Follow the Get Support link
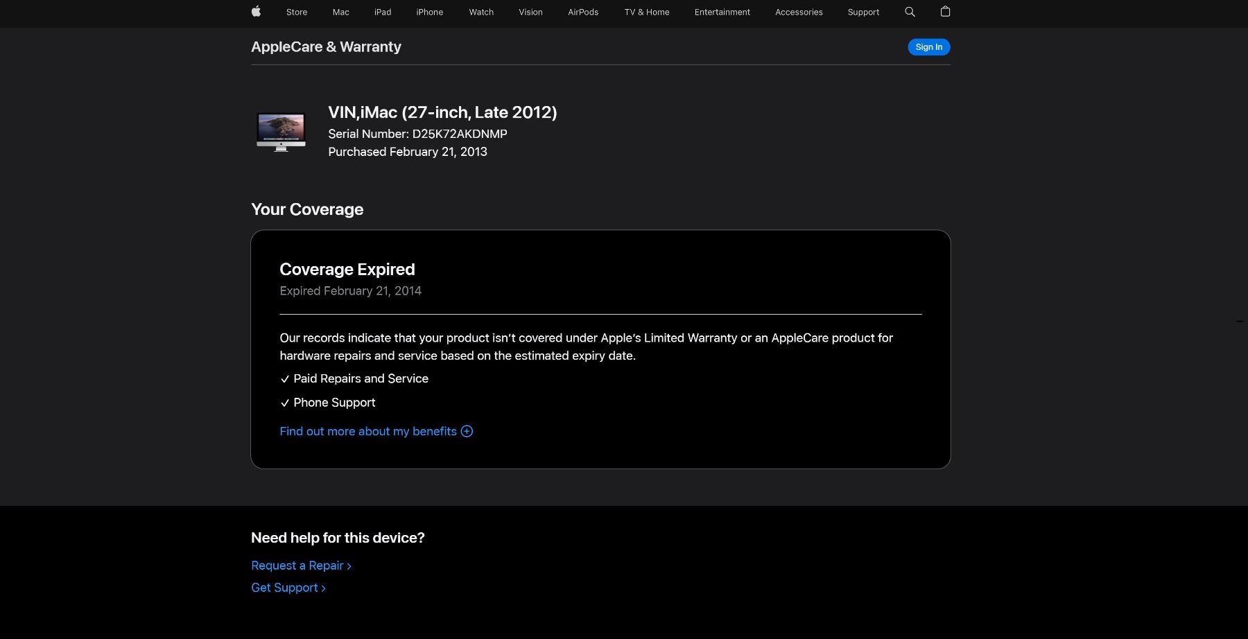The height and width of the screenshot is (639, 1248). [288, 588]
